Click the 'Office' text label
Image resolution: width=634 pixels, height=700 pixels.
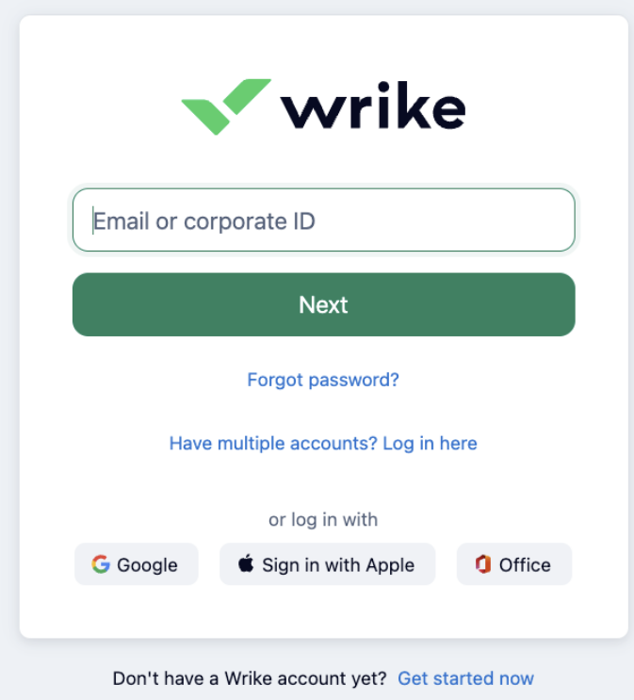(x=525, y=564)
